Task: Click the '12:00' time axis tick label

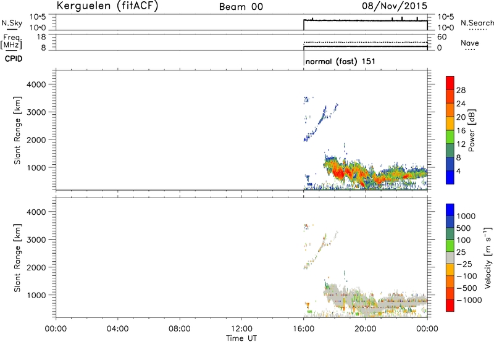Action: [241, 329]
